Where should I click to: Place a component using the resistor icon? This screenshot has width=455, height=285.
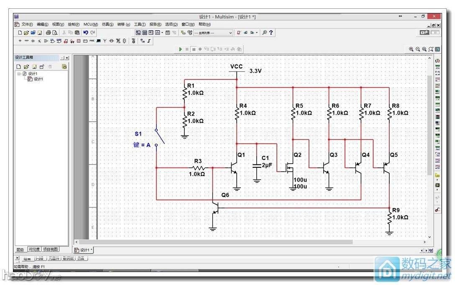pos(27,41)
